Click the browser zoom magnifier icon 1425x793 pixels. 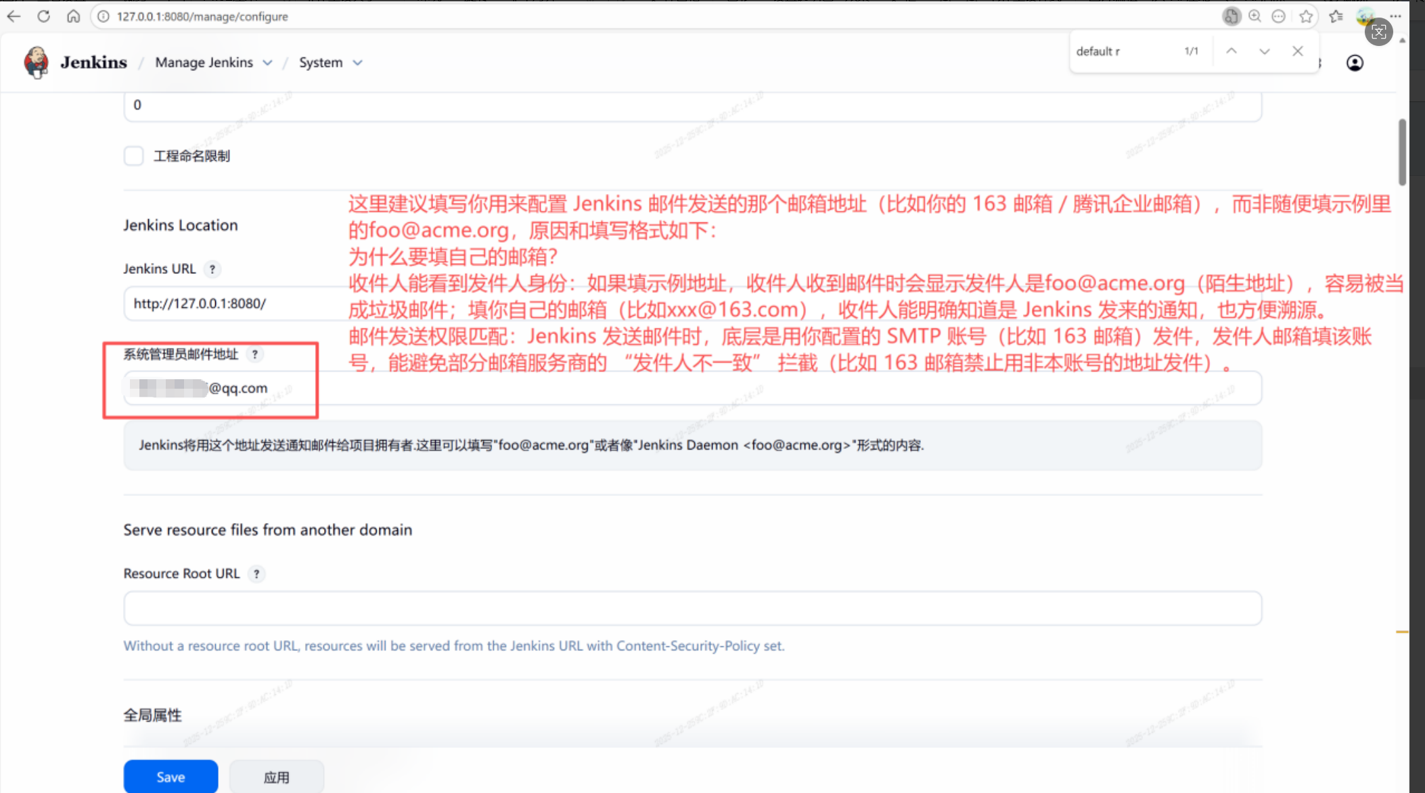(x=1254, y=16)
